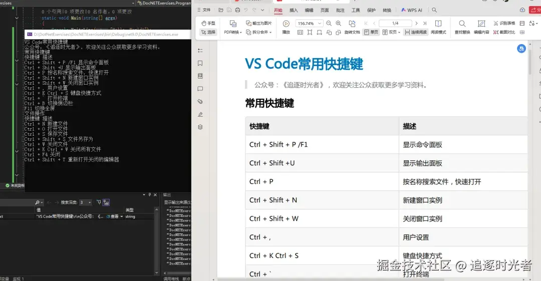This screenshot has width=541, height=281.
Task: Toggle 连续阅读 continuous reading
Action: click(416, 32)
